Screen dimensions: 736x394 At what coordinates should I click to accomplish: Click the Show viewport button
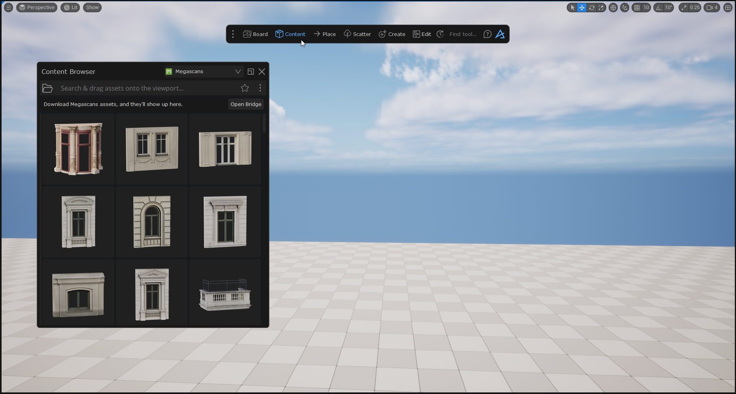pyautogui.click(x=92, y=8)
